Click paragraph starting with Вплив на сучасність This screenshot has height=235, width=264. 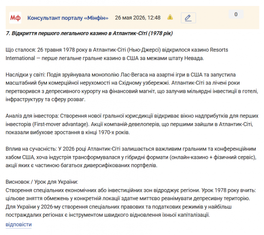coord(131,157)
